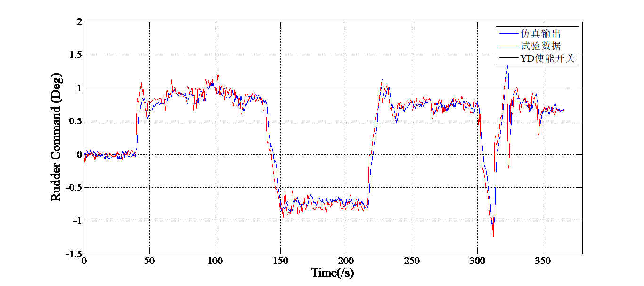This screenshot has height=286, width=644.
Task: Pick the lowest red trough in the plot
Action: (493, 236)
